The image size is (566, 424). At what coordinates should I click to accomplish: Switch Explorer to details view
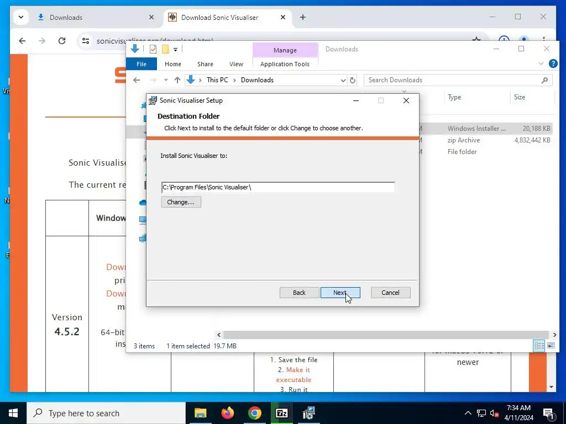point(539,346)
